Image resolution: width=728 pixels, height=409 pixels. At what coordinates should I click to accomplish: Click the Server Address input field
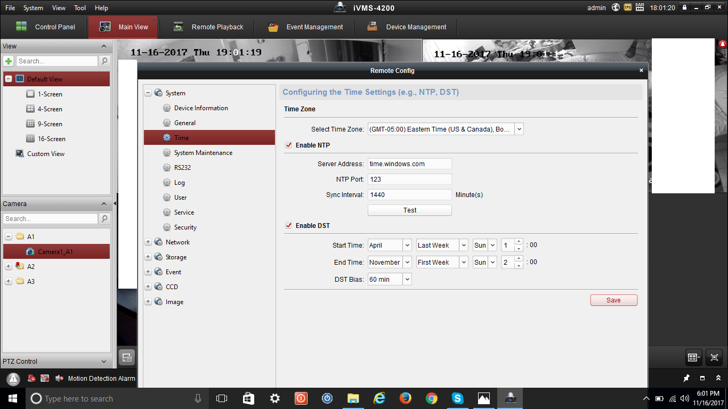(x=409, y=164)
